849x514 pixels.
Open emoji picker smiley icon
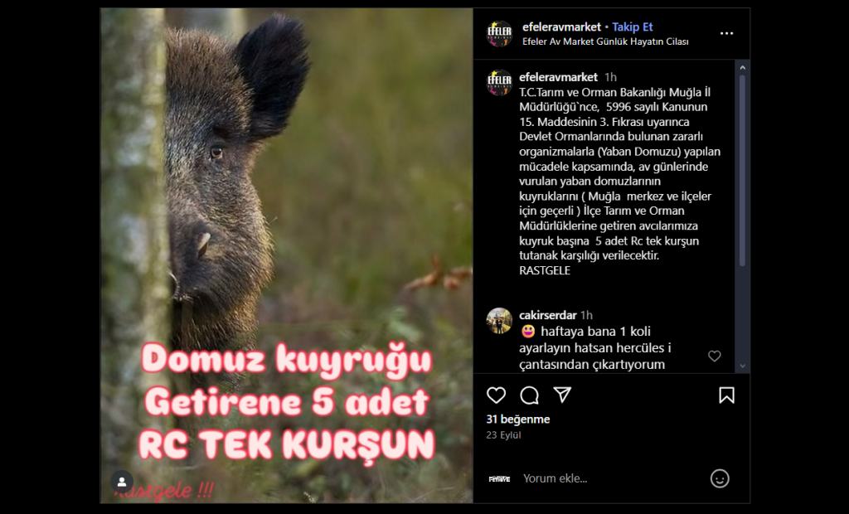[720, 478]
